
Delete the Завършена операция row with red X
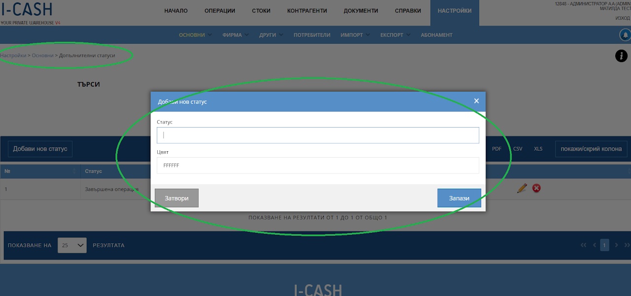[x=536, y=188]
